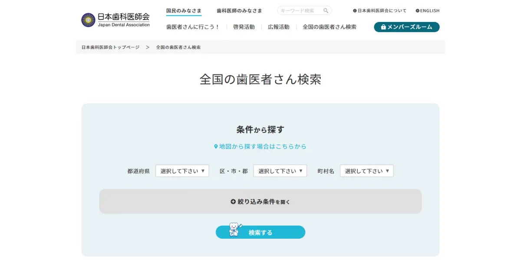Click the 区・市・郡 field label

(x=234, y=171)
